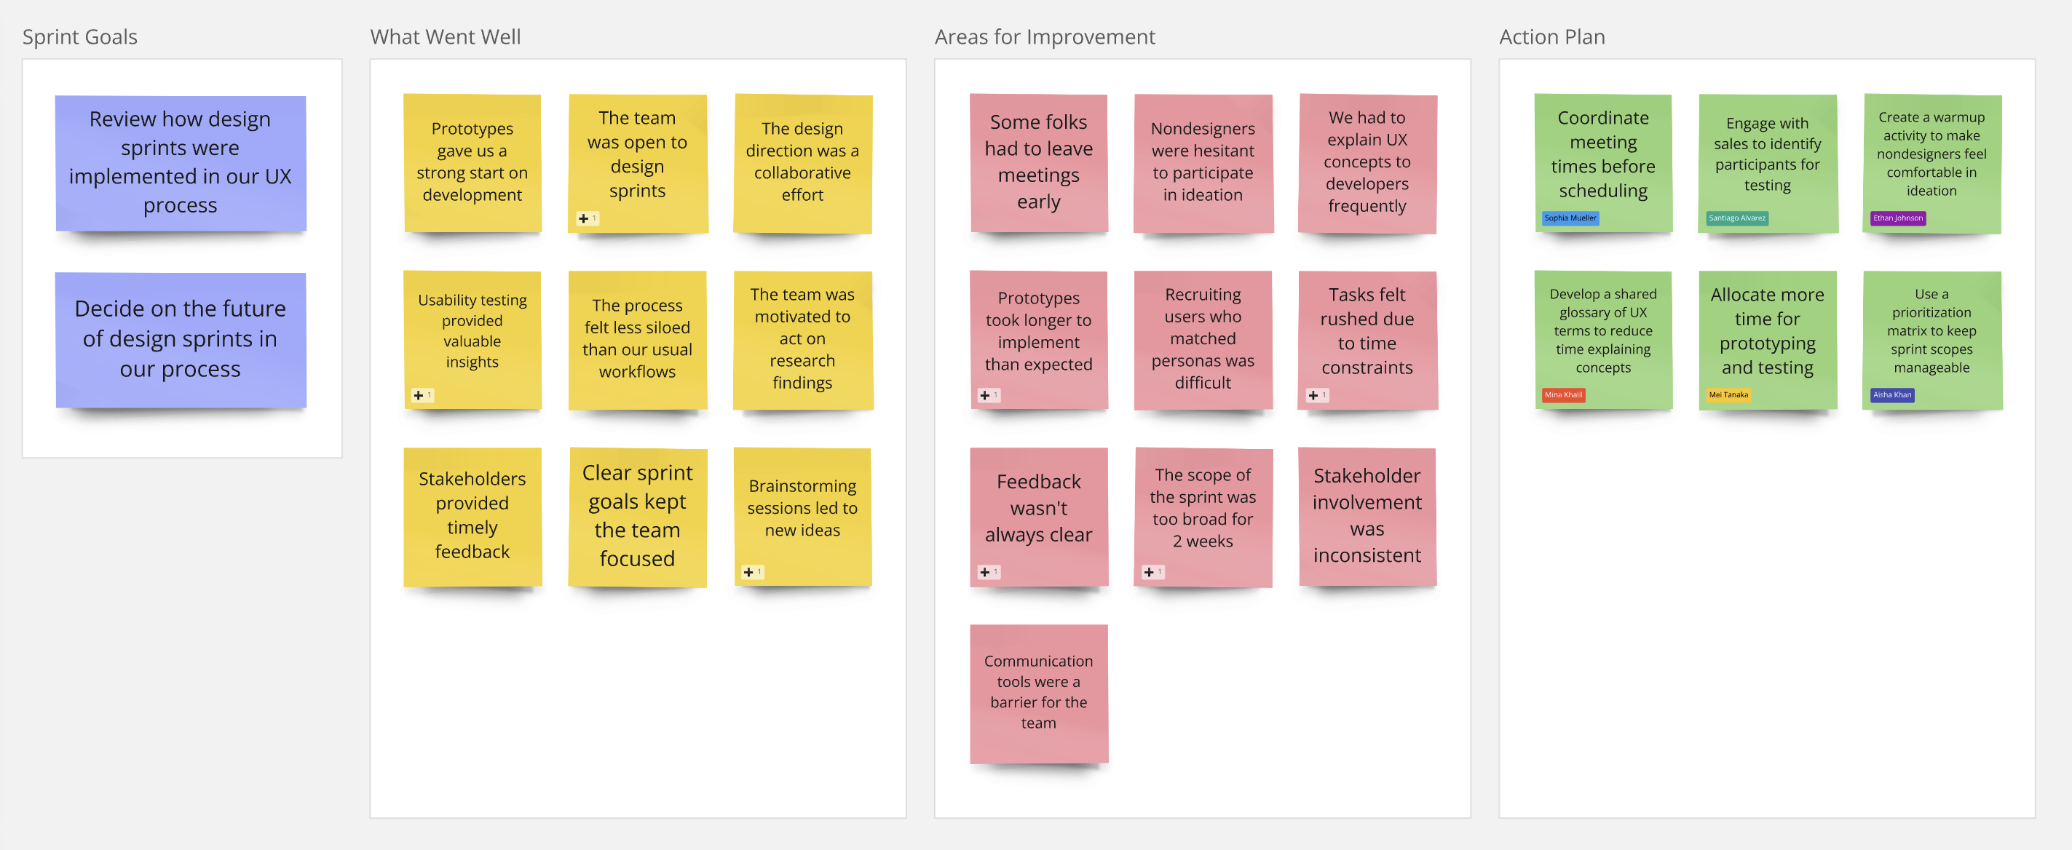Select 'Decide on the future' purple sticky note
This screenshot has width=2072, height=850.
[x=180, y=339]
